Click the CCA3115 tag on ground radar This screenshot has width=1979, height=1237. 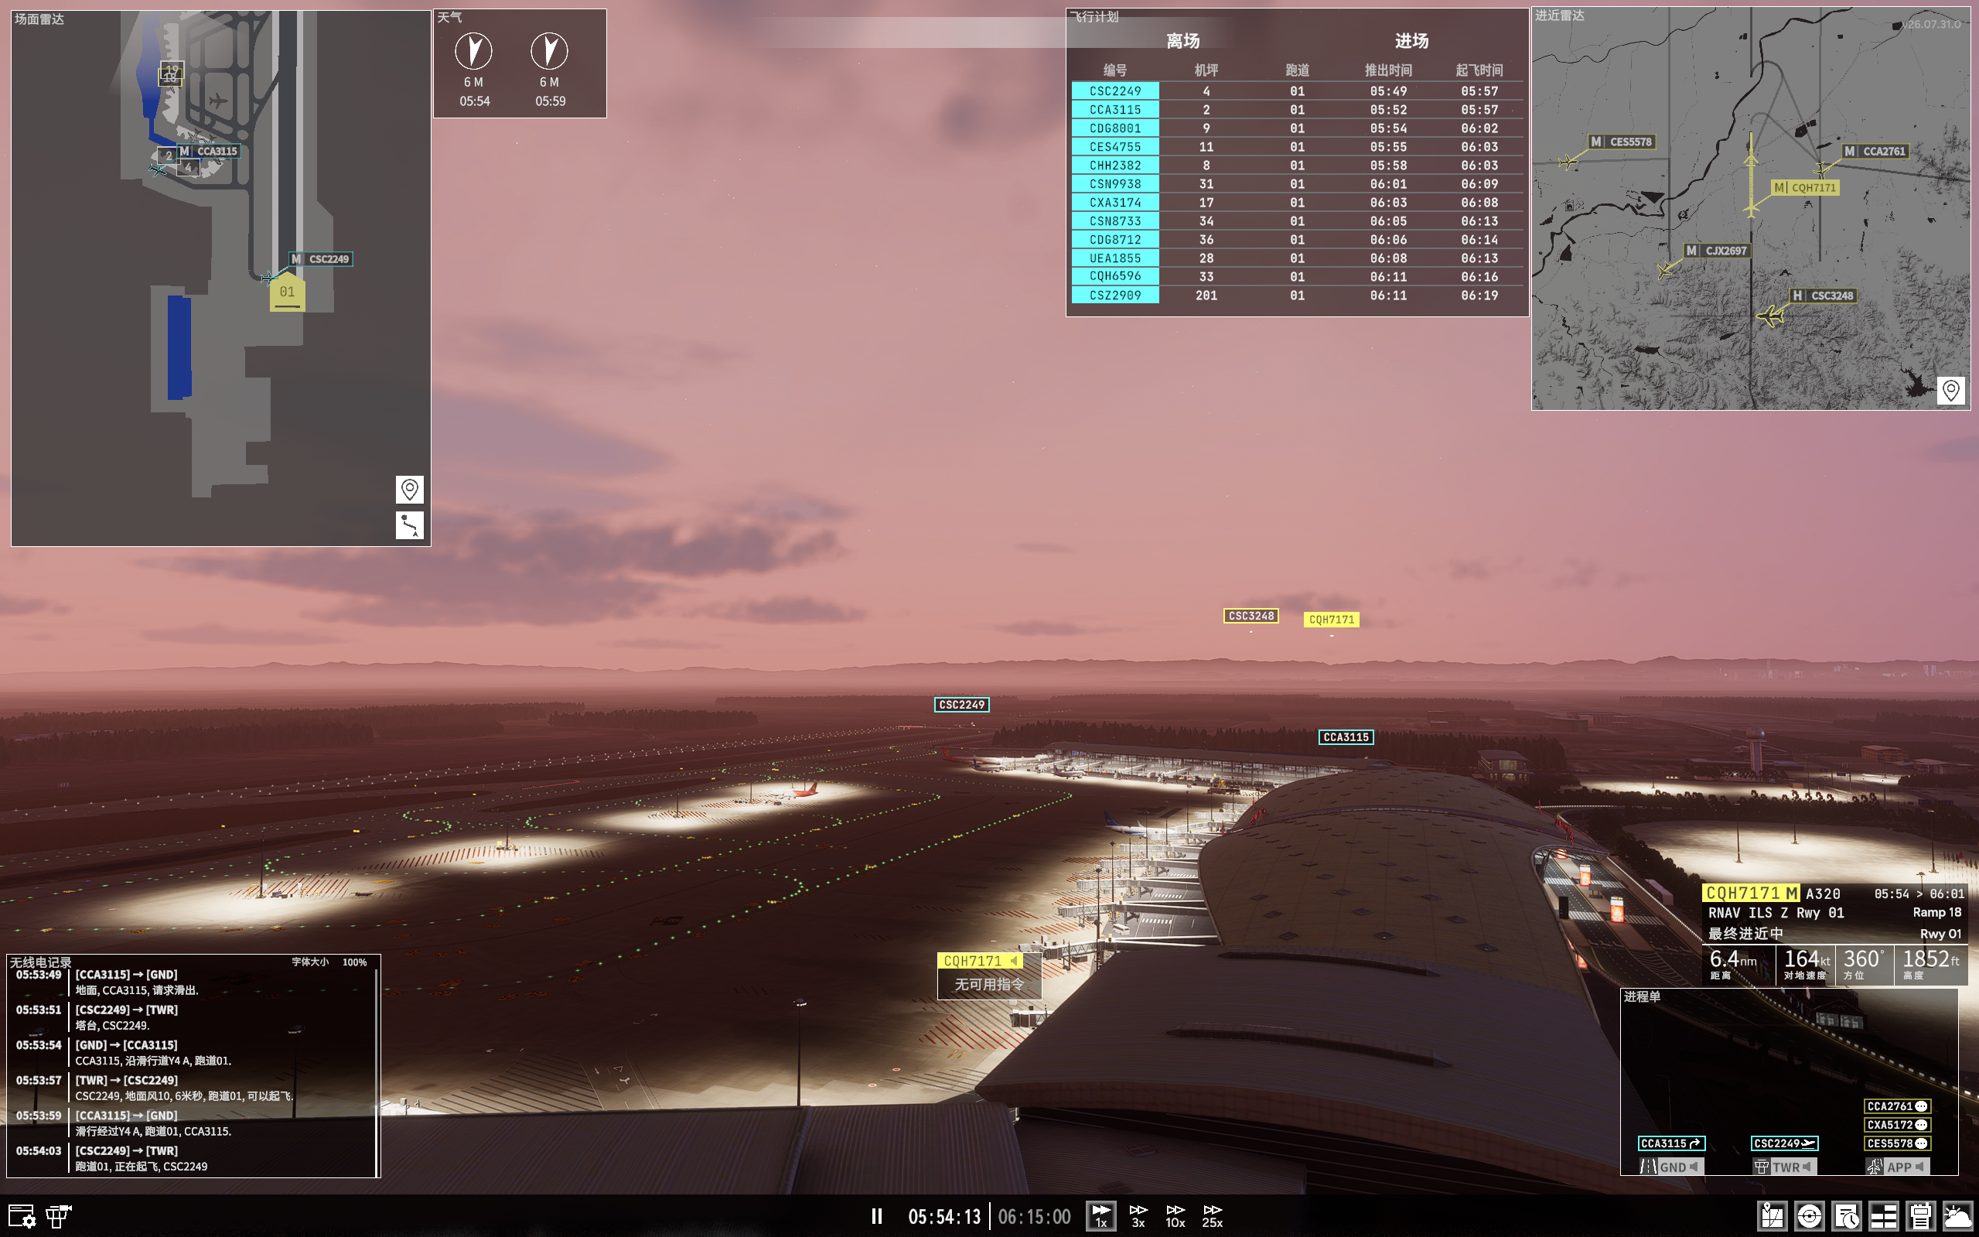coord(209,152)
